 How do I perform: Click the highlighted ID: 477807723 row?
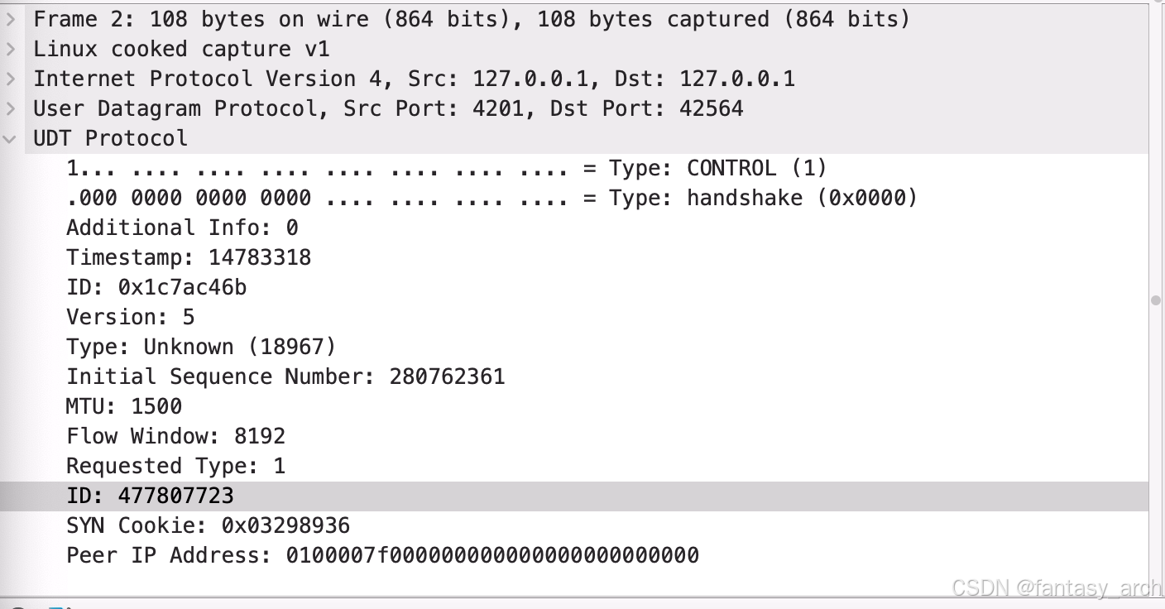point(151,495)
